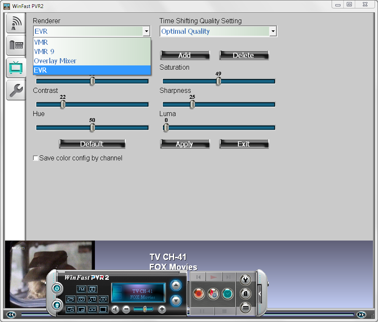Increase volume with the plus button
Image resolution: width=378 pixels, height=322 pixels.
coord(162,309)
